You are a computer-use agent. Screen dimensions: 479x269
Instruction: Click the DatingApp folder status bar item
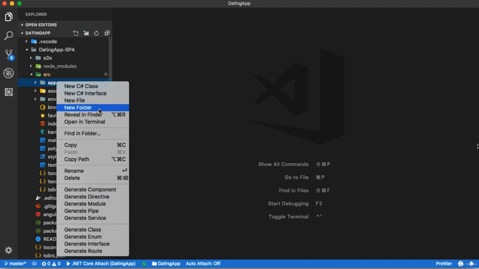pyautogui.click(x=166, y=264)
